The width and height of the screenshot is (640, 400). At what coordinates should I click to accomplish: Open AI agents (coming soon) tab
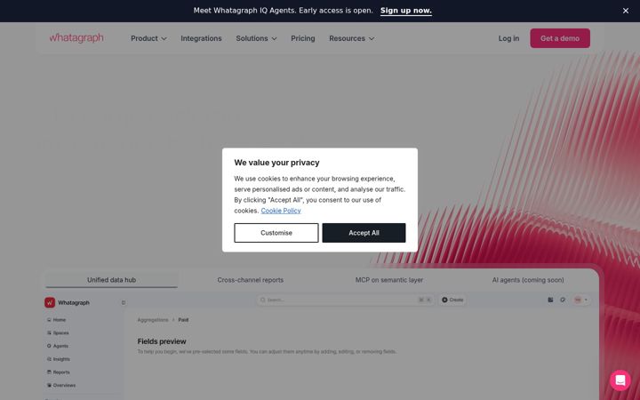(528, 280)
